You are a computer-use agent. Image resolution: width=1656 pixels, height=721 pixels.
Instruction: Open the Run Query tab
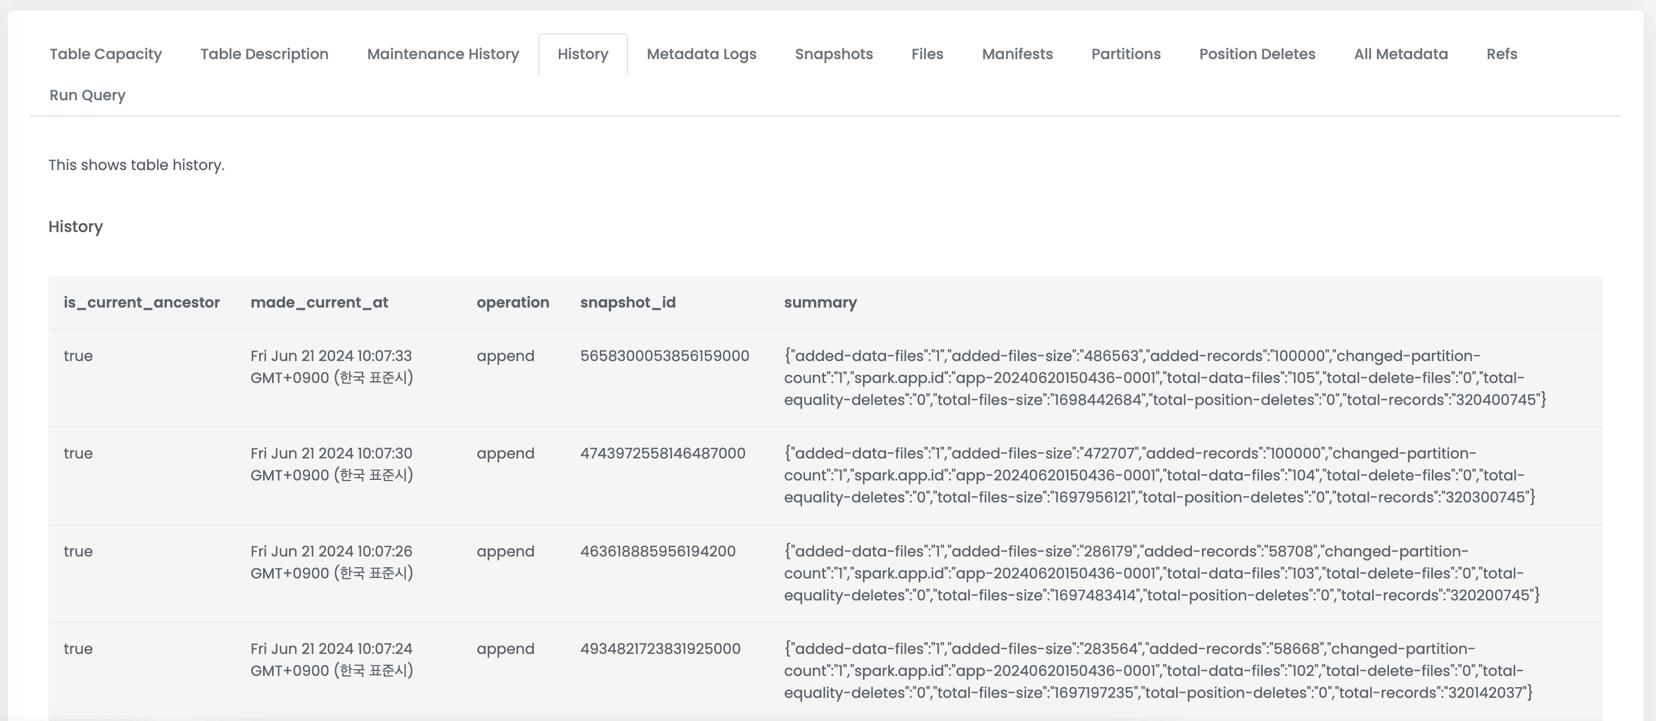point(87,95)
